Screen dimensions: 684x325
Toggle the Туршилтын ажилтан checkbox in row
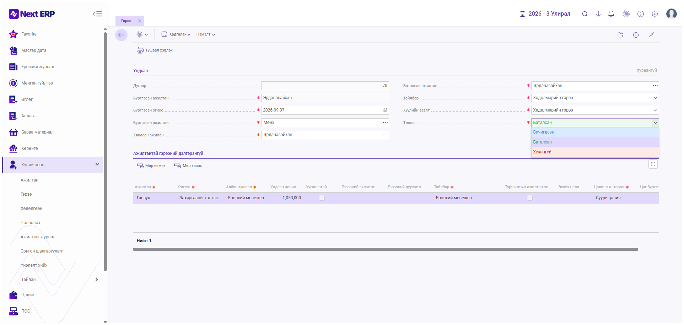click(530, 198)
